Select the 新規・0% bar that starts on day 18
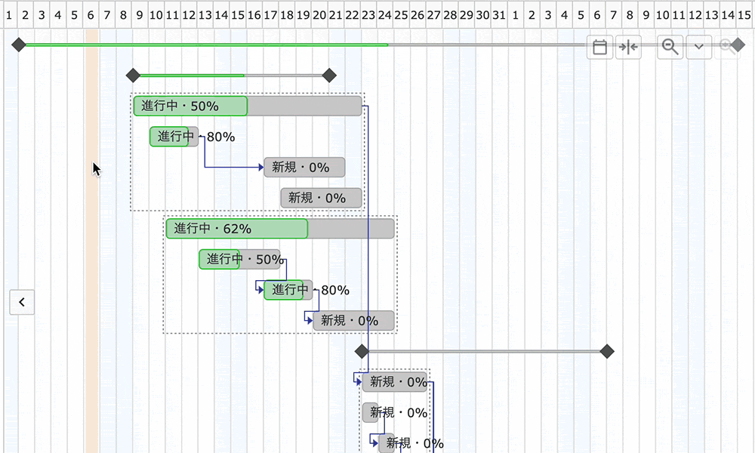 tap(321, 198)
